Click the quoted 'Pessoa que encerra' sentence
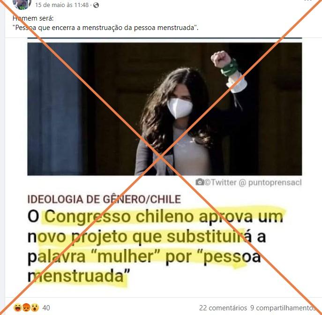This screenshot has height=315, width=322. (x=105, y=28)
